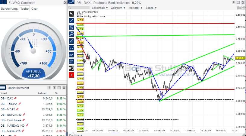Image resolution: width=246 pixels, height=136 pixels.
Task: Click the magnifier icon in chart search field
Action: point(70,8)
